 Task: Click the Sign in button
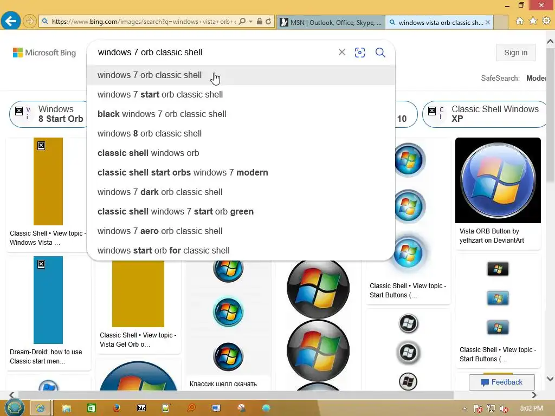coord(516,53)
